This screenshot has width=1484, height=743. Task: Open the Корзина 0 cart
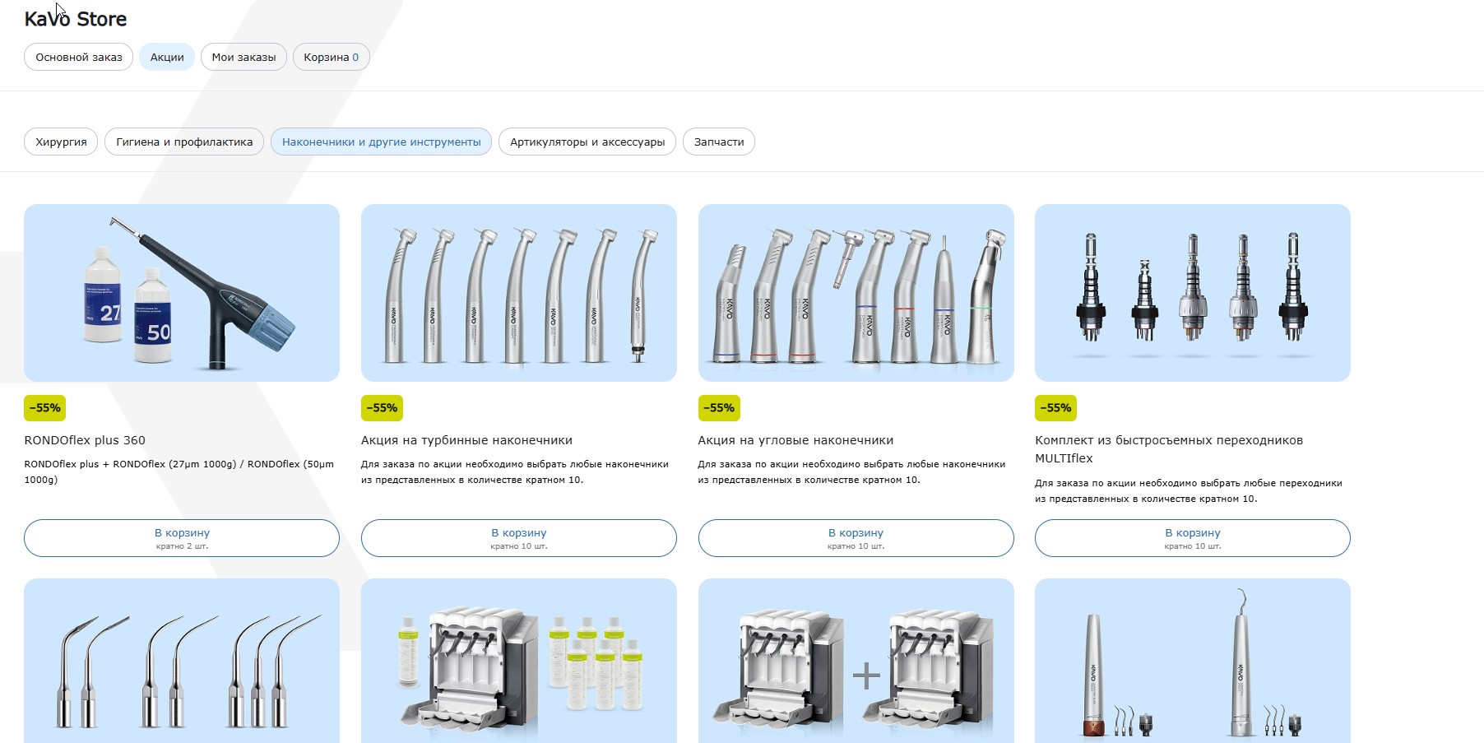pyautogui.click(x=332, y=57)
